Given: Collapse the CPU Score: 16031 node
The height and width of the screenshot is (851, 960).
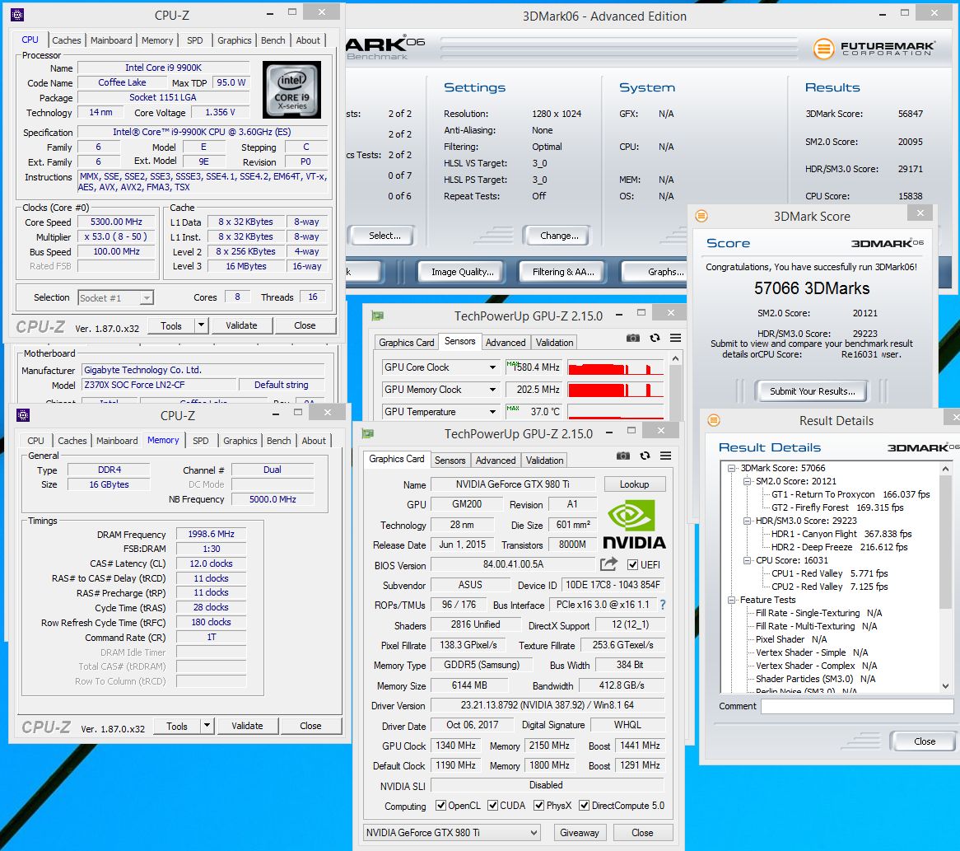Looking at the screenshot, I should (747, 560).
